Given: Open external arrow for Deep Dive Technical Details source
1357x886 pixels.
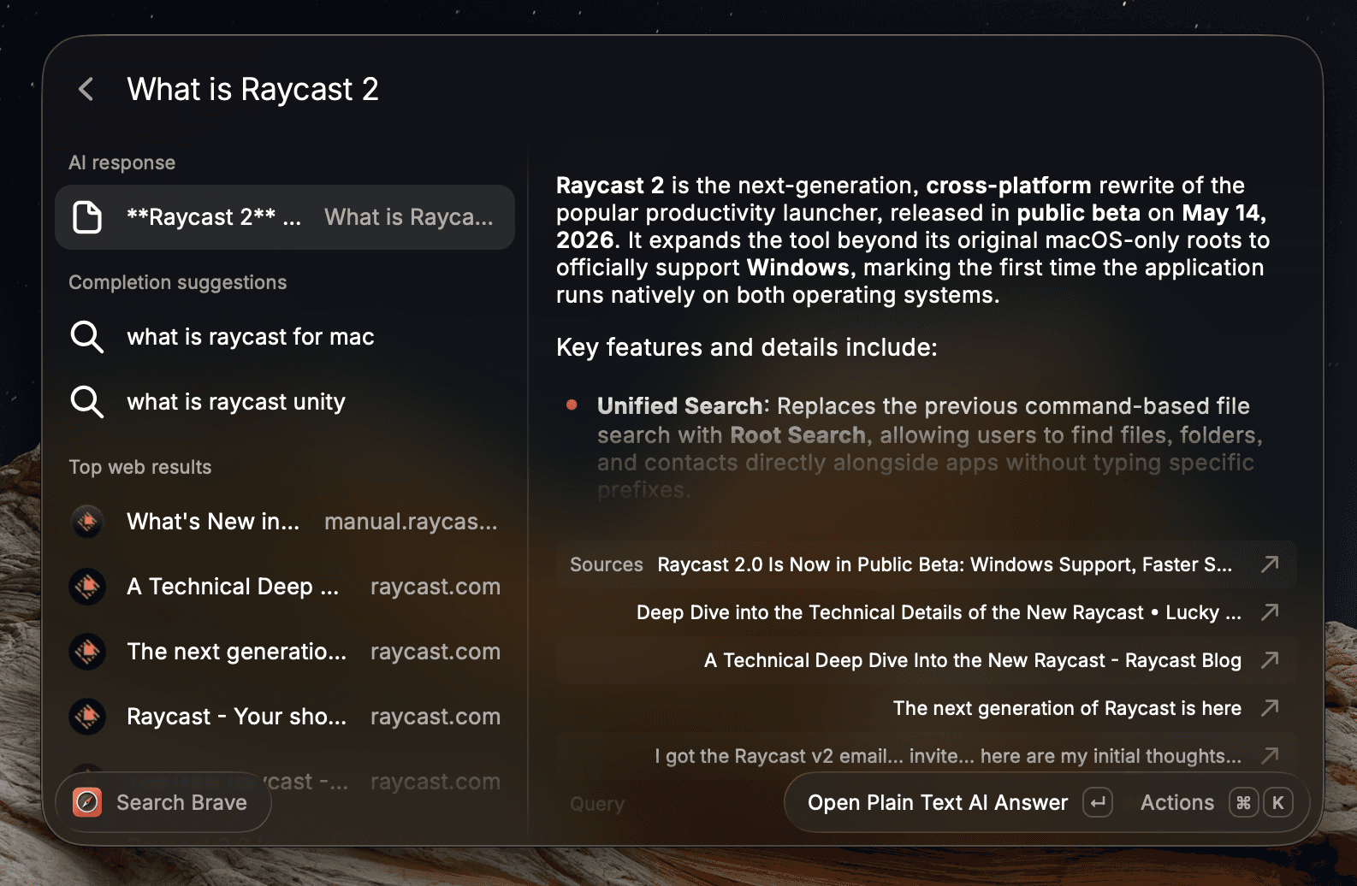Looking at the screenshot, I should pos(1271,611).
